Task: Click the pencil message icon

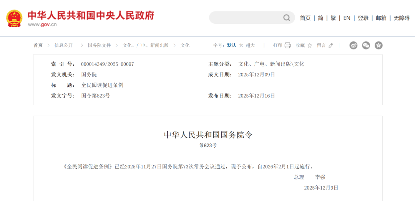Action: coord(331,45)
